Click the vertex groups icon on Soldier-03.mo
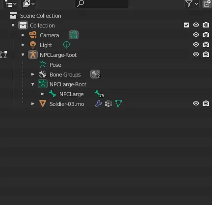The width and height of the screenshot is (212, 205). pyautogui.click(x=108, y=103)
